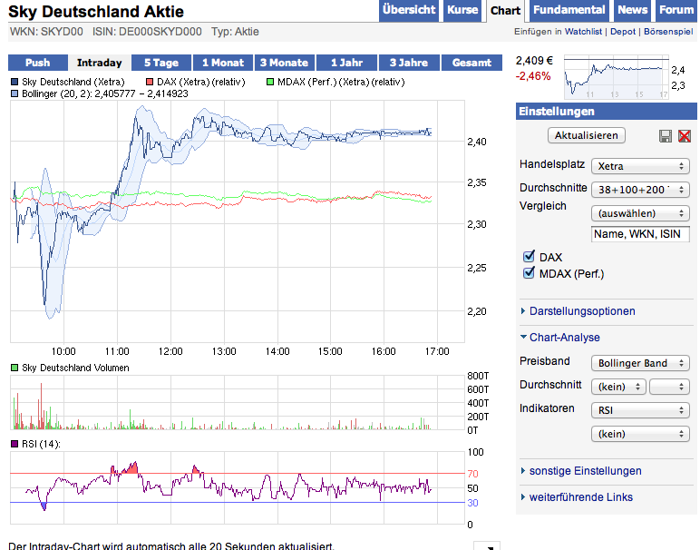700x550 pixels.
Task: Click the red DAX (Xetra) legend swatch
Action: (x=150, y=82)
